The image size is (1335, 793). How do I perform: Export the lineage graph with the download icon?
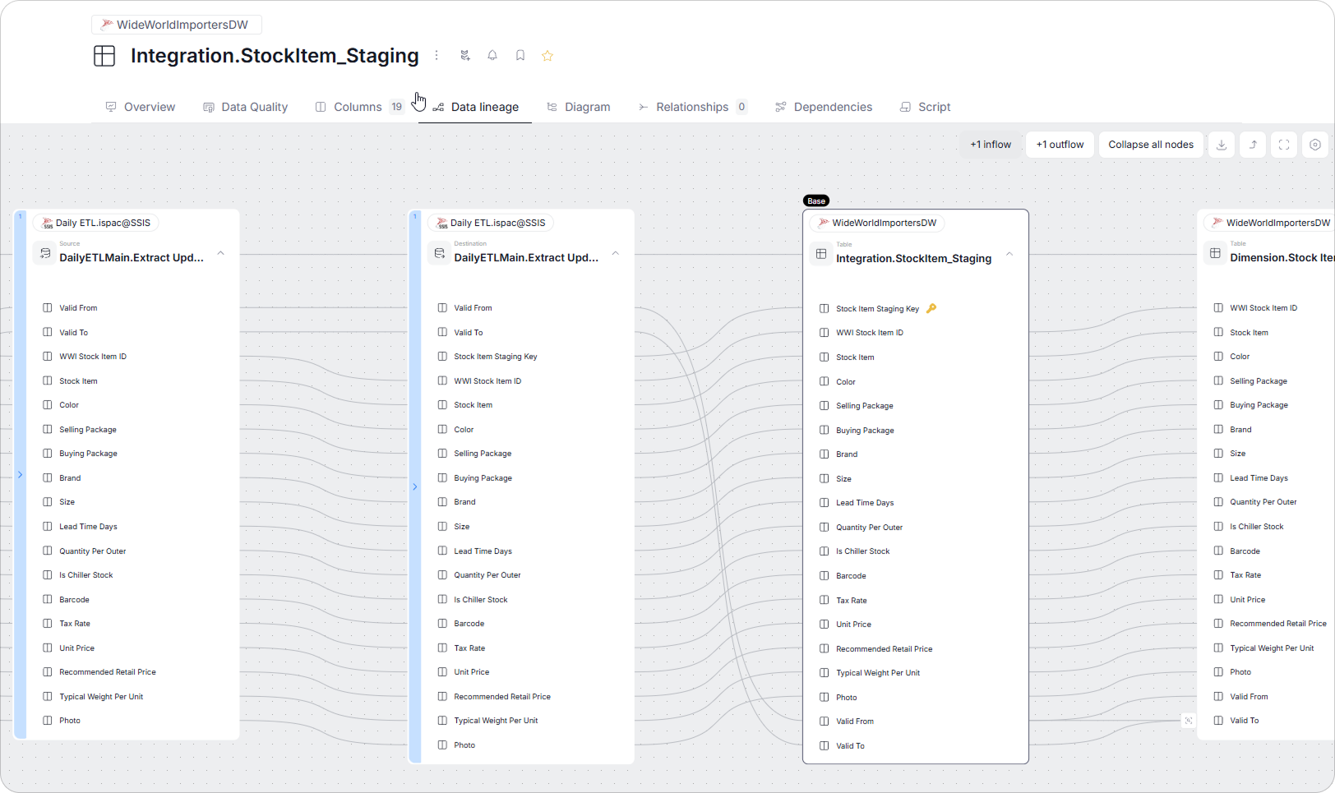point(1222,144)
